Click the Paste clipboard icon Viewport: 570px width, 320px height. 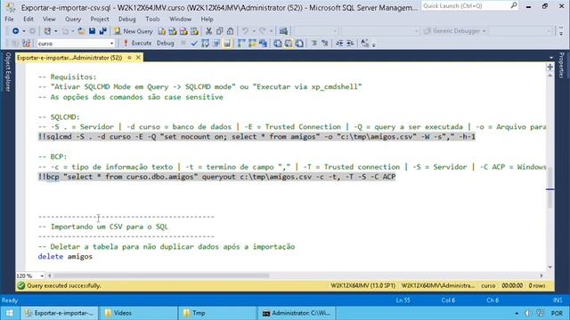coord(230,32)
